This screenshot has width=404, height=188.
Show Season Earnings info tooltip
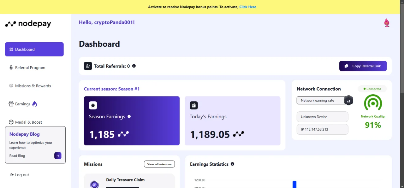129,116
